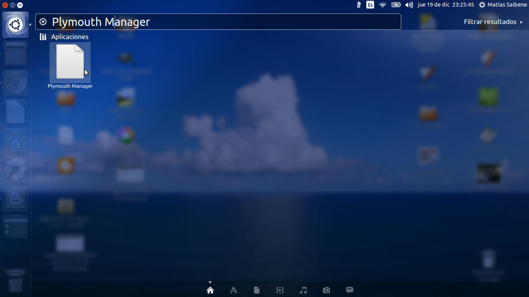Switch to the Photos lens
Screen dimensions: 529x297
click(x=326, y=290)
